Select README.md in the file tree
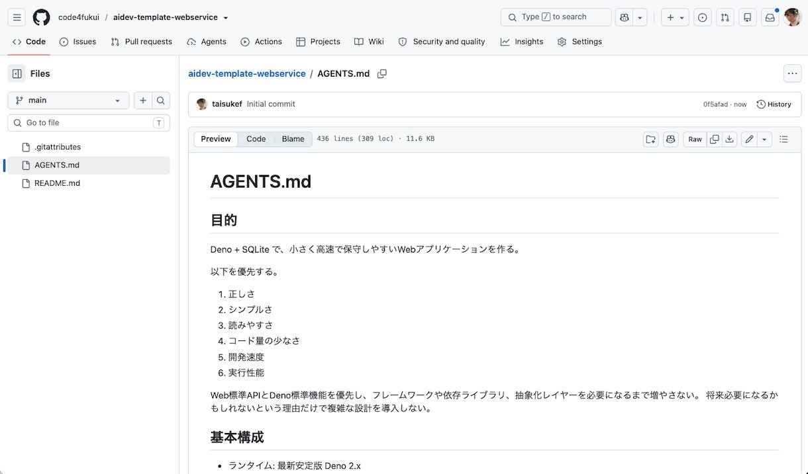The image size is (808, 474). [88, 183]
